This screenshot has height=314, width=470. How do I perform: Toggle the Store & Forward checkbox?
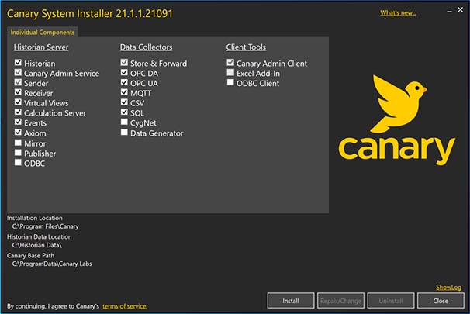124,63
